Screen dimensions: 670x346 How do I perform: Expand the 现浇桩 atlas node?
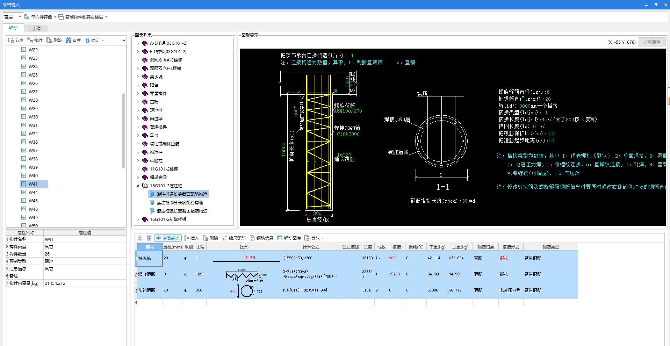[x=138, y=110]
